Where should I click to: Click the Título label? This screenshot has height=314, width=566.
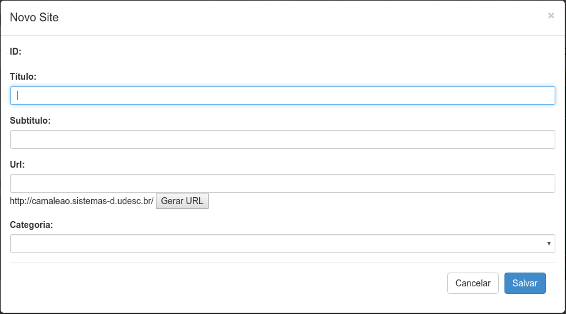[x=23, y=77]
